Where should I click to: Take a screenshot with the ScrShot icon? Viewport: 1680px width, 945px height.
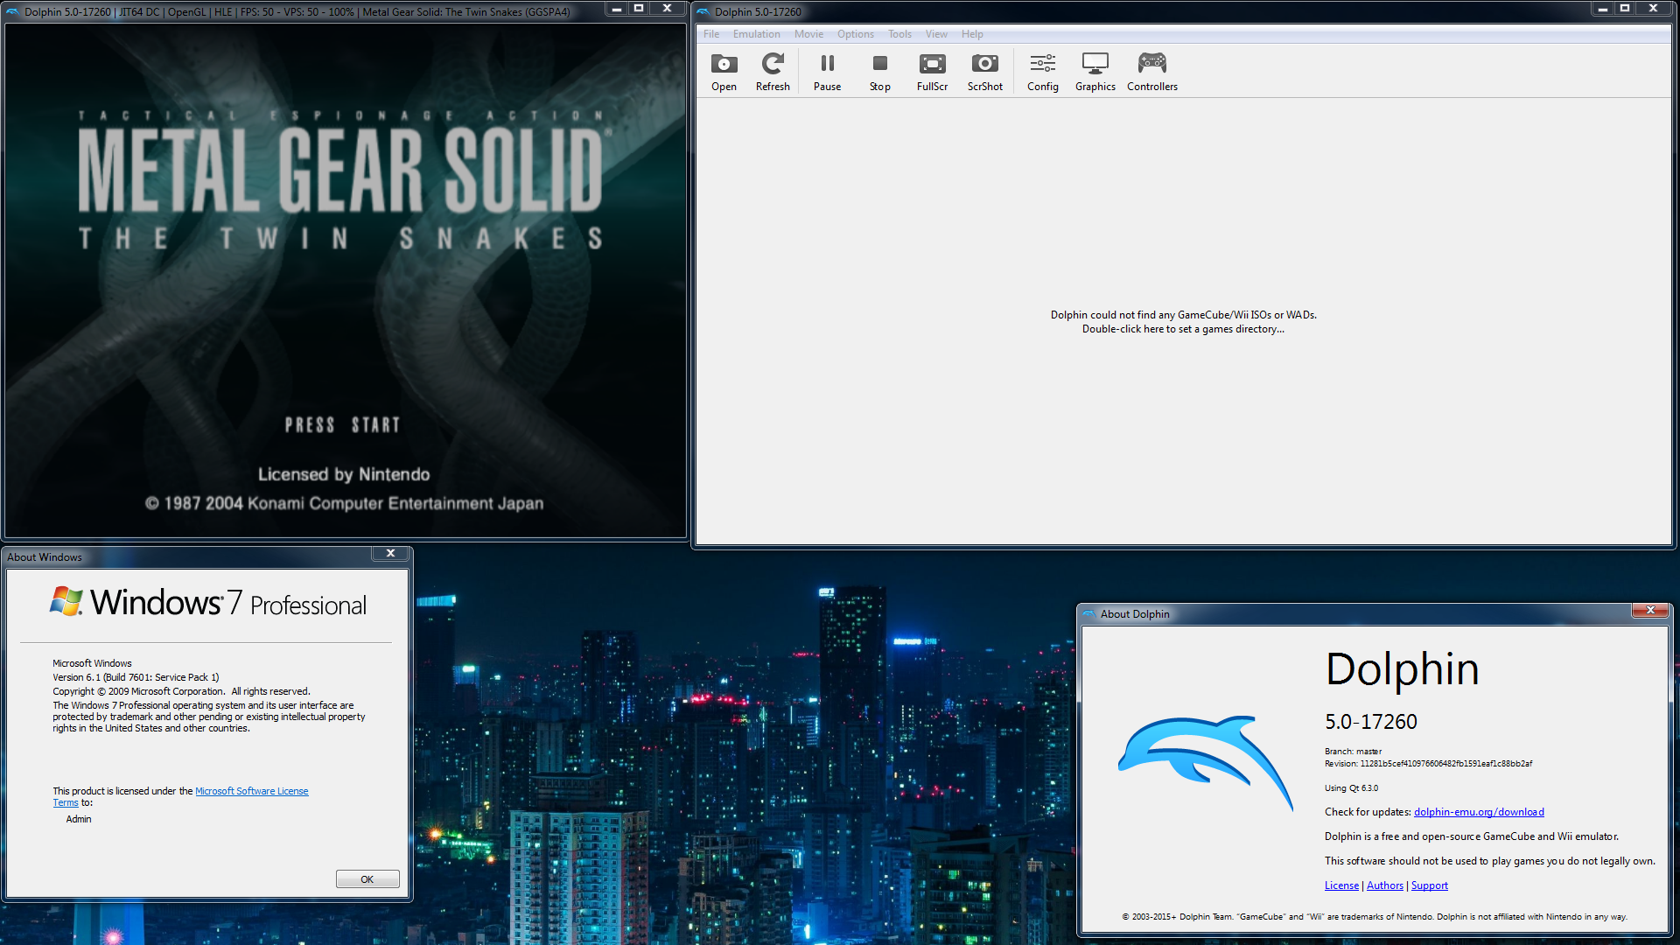coord(984,72)
